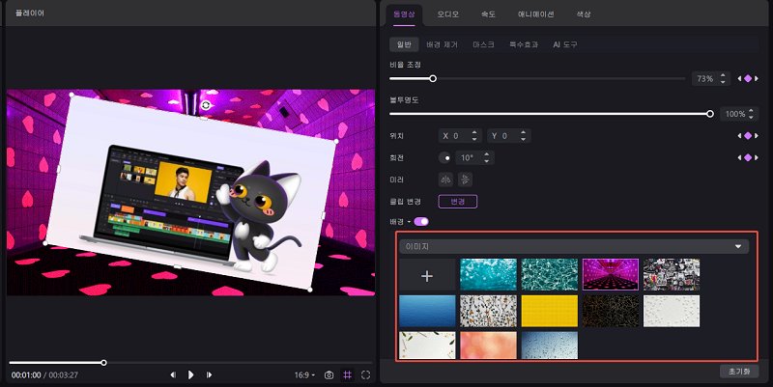Choose the black and gold marble background
Viewport: 773px width, 387px height.
click(x=611, y=311)
